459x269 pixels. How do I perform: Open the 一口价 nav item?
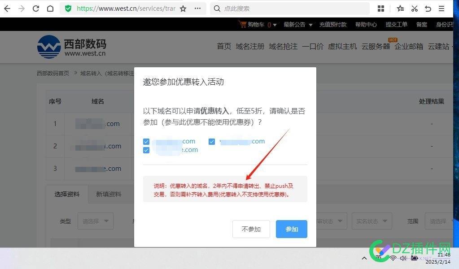tap(313, 46)
